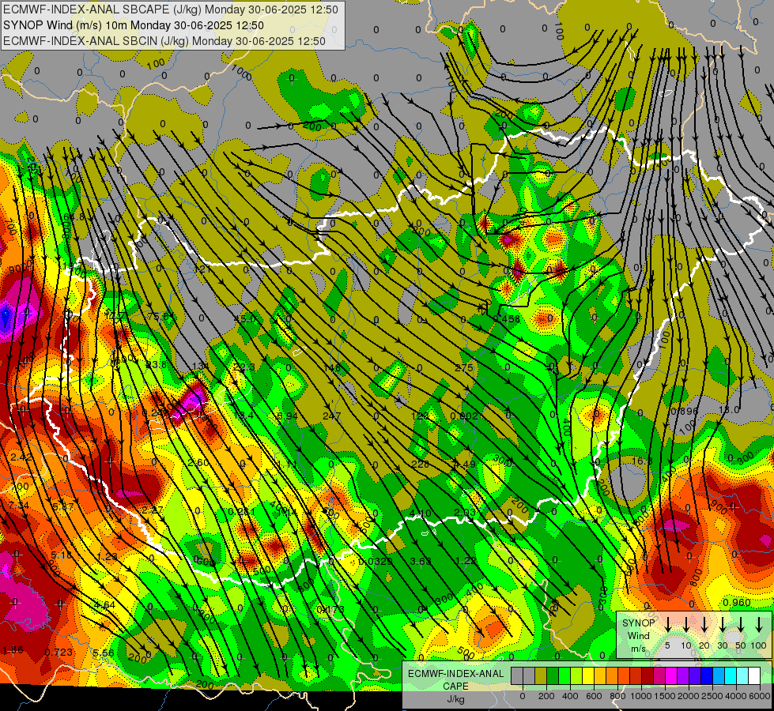Image resolution: width=774 pixels, height=711 pixels.
Task: Click the '7.34' value on the map
Action: pos(19,506)
